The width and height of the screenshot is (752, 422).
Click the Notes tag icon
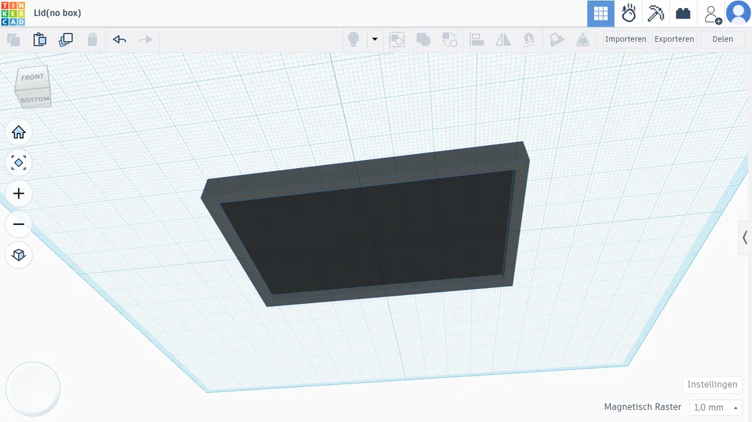coord(557,40)
